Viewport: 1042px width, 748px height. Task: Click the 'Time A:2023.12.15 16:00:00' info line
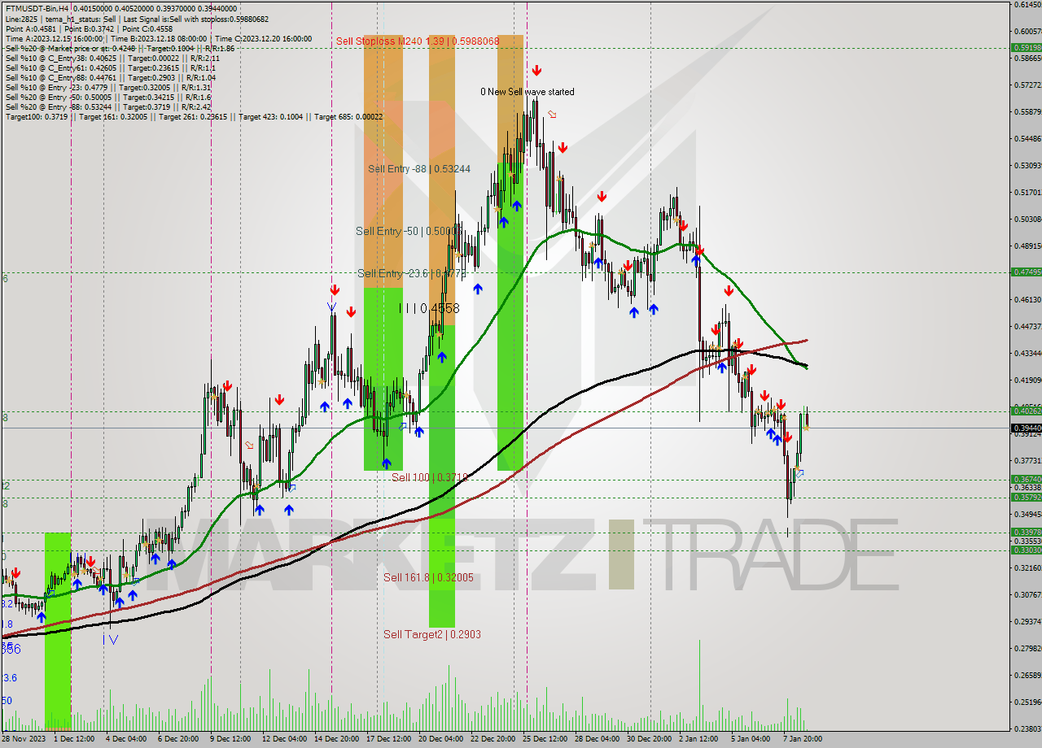[x=159, y=38]
